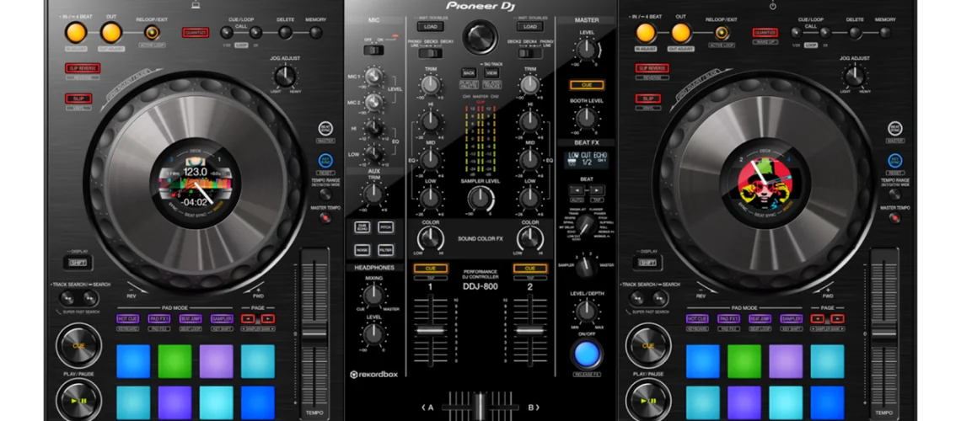This screenshot has width=961, height=421.
Task: Click the channel 1 LOAD button
Action: pos(430,27)
